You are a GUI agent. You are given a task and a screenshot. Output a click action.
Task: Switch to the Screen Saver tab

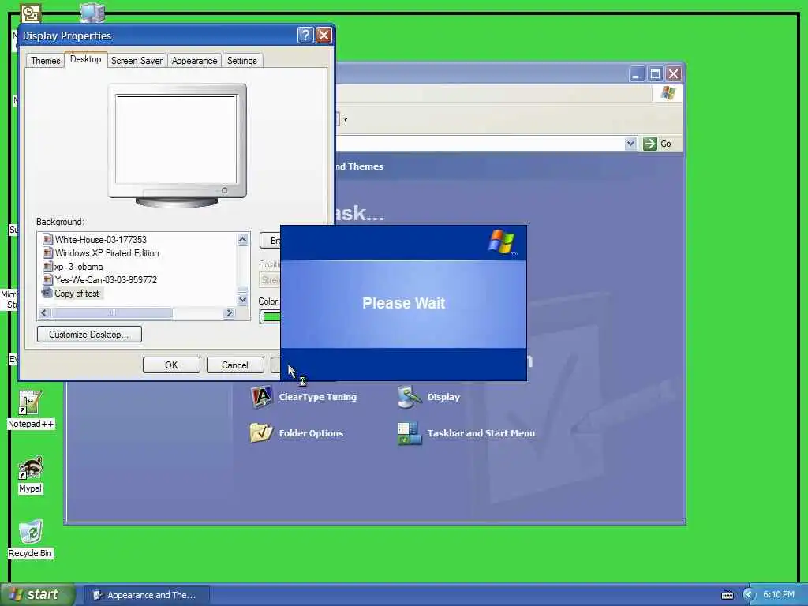137,61
